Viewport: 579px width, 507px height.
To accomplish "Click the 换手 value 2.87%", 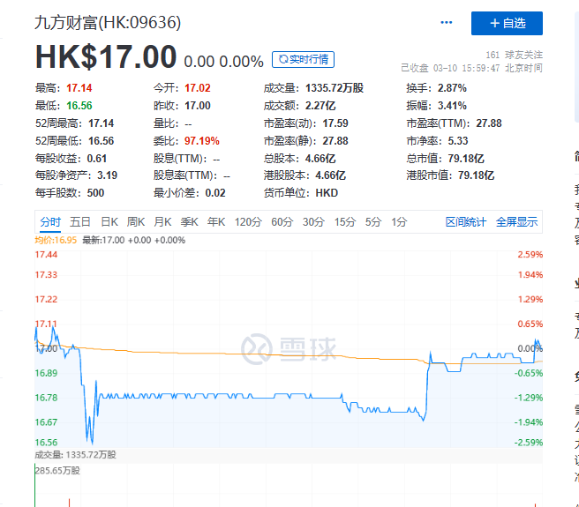I will pos(452,88).
